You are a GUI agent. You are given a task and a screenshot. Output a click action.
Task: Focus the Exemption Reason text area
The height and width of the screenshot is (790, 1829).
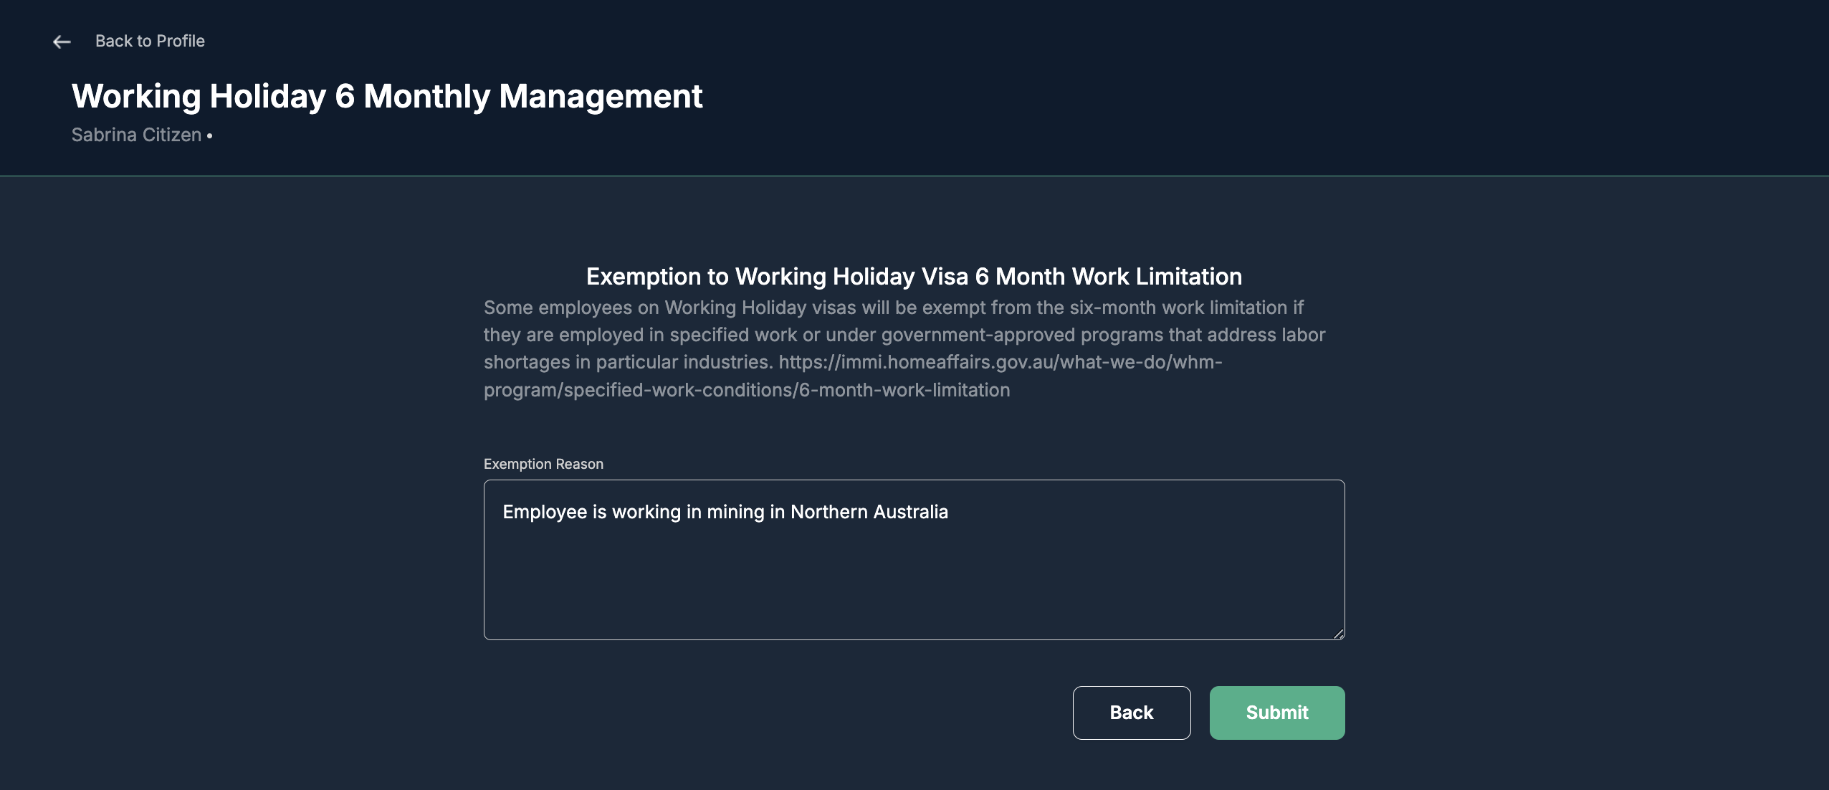pyautogui.click(x=914, y=560)
